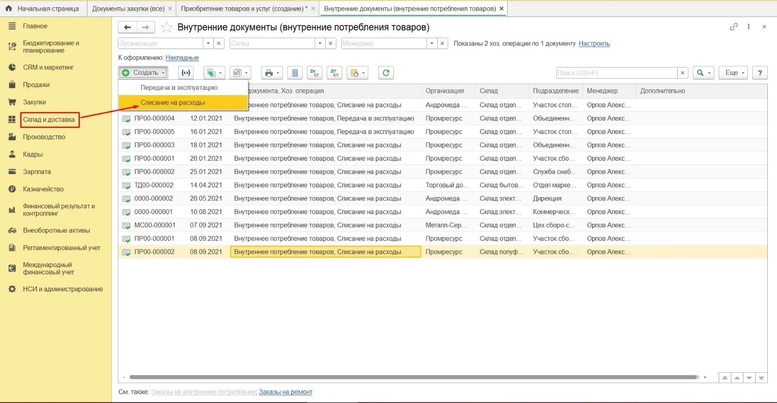Click the Настроить link
The height and width of the screenshot is (403, 777).
pos(594,44)
